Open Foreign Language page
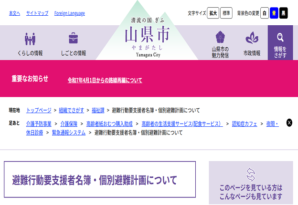 [x=69, y=13]
